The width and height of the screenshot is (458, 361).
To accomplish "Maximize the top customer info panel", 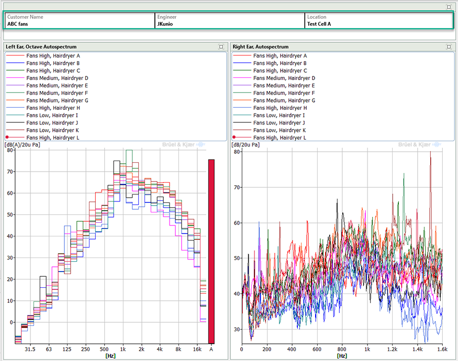I will (449, 7).
